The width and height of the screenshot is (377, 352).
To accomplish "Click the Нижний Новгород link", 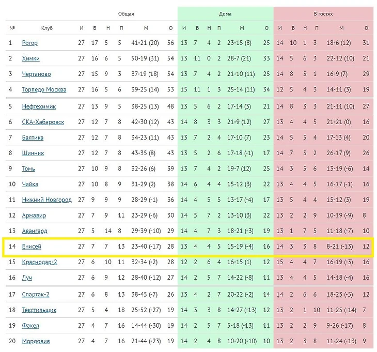I will 46,200.
